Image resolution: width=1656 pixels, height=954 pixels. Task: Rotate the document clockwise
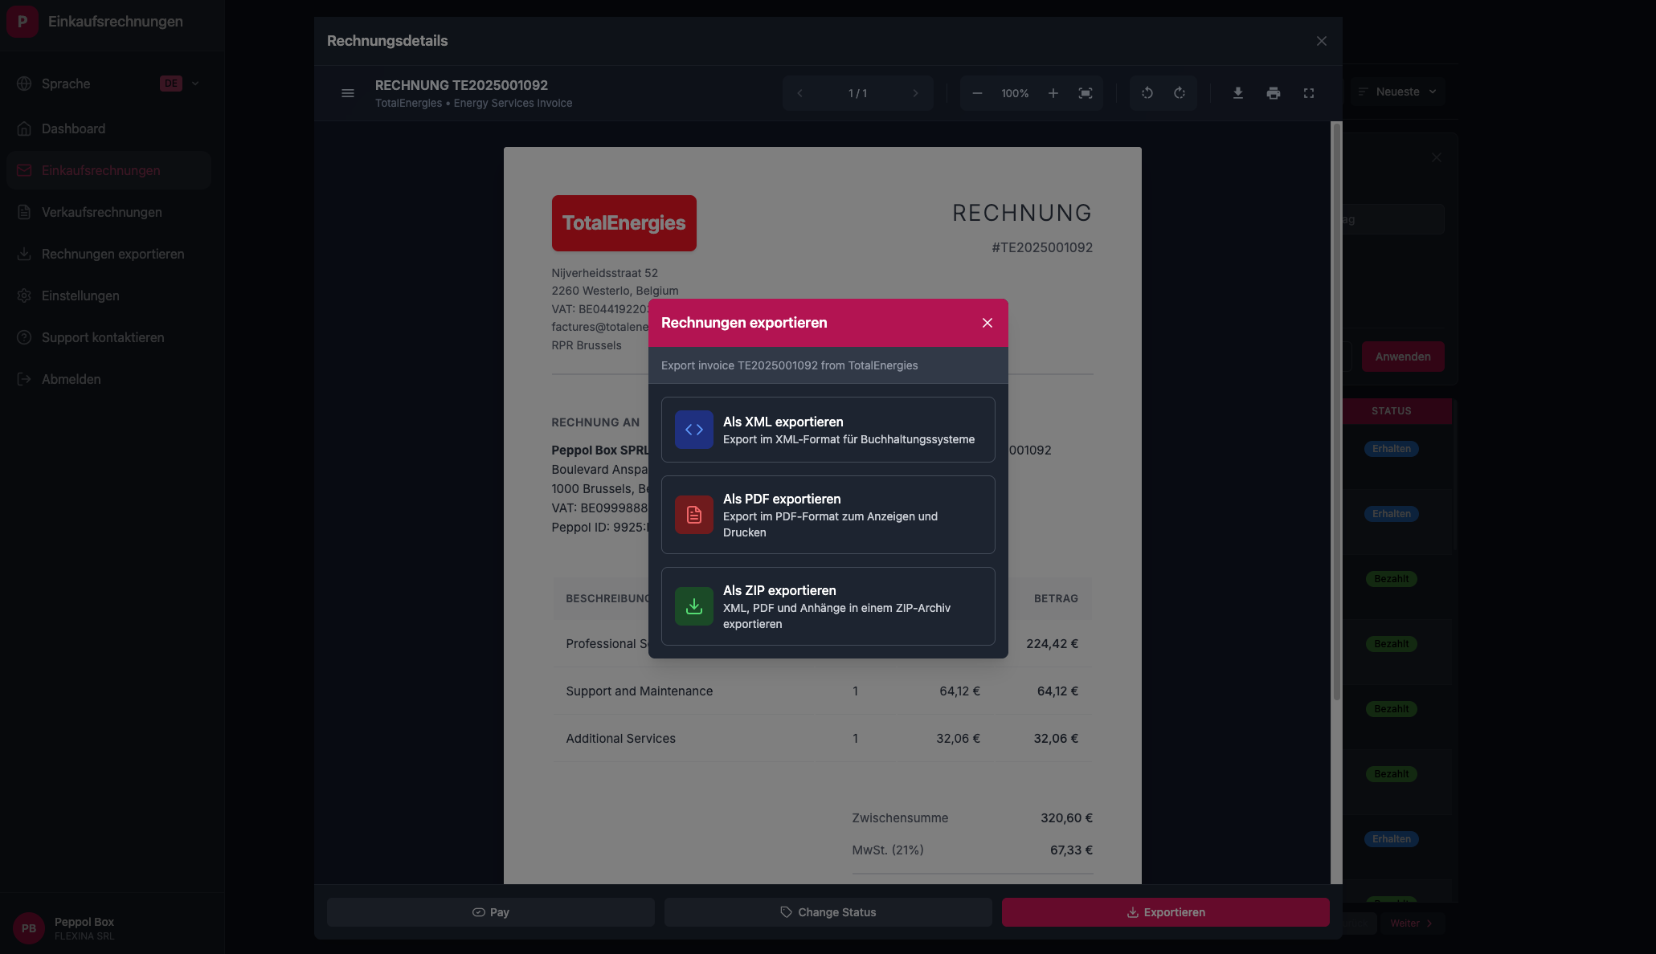1180,93
